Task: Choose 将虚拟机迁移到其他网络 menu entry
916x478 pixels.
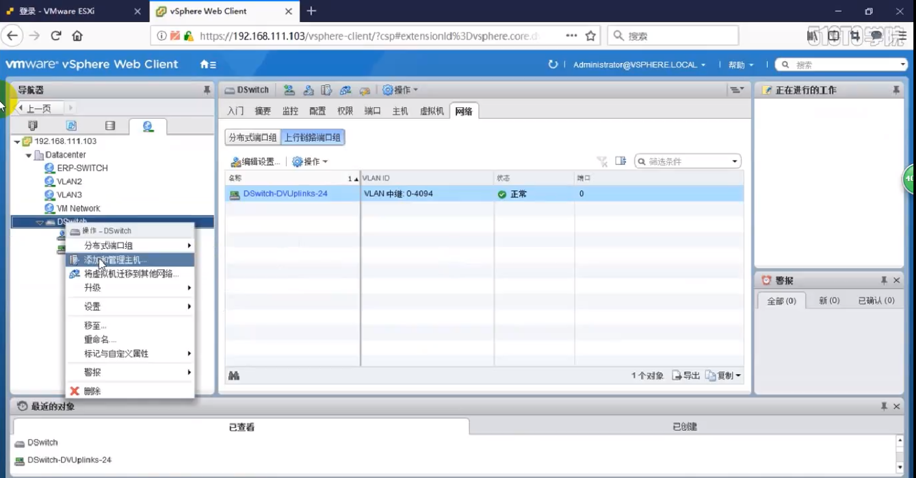Action: 130,273
